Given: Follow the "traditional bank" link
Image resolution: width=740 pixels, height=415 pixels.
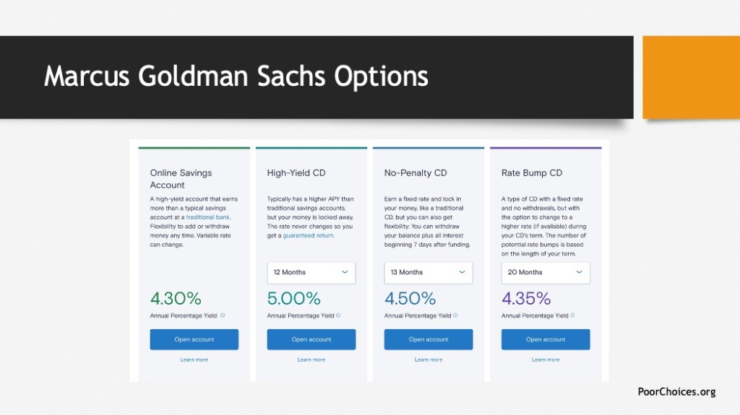Looking at the screenshot, I should (207, 217).
